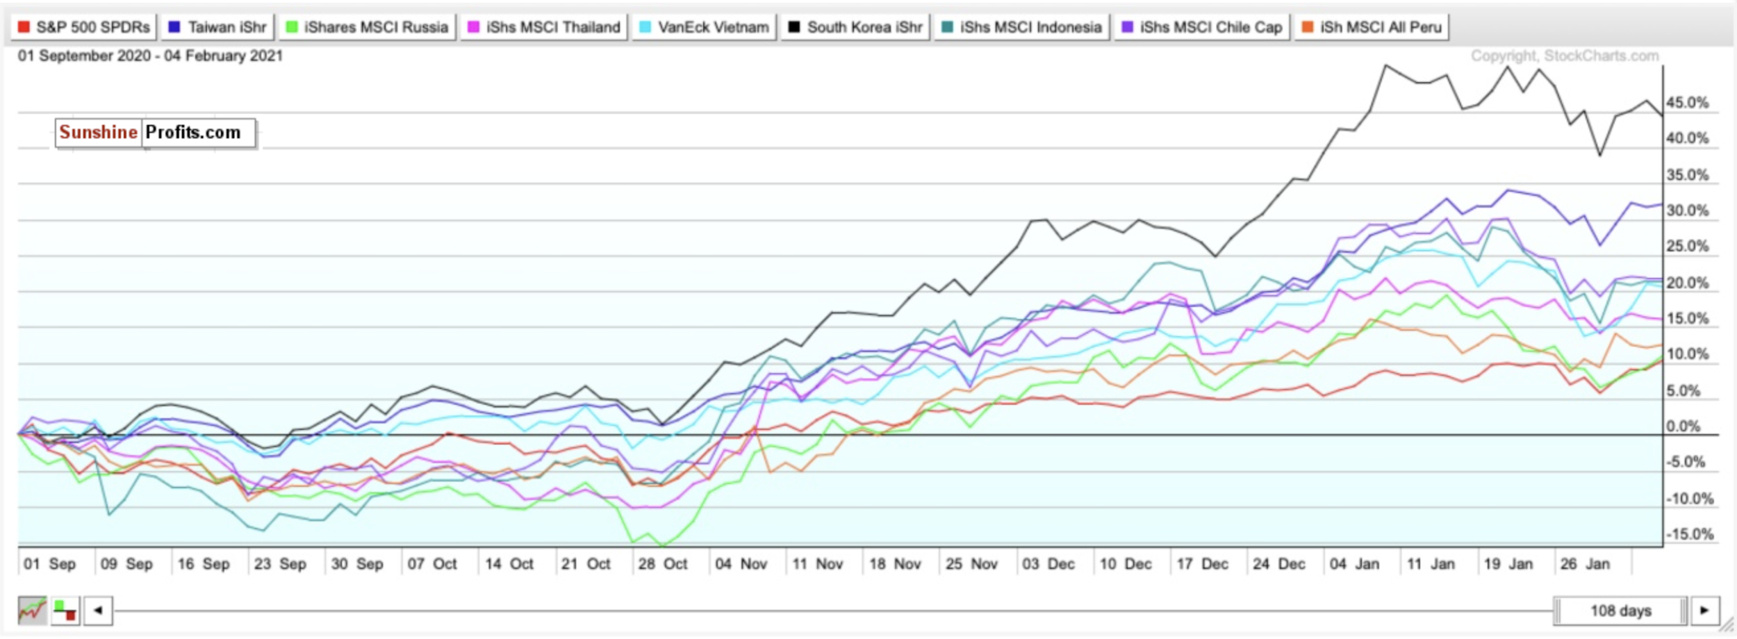
Task: Toggle the iShs MSCI Chile Cap legend
Action: coord(1202,27)
